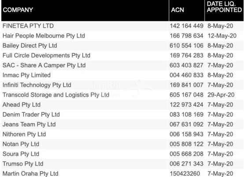Select Hair People Melbourne Pty Ltd
The width and height of the screenshot is (244, 177).
44,36
